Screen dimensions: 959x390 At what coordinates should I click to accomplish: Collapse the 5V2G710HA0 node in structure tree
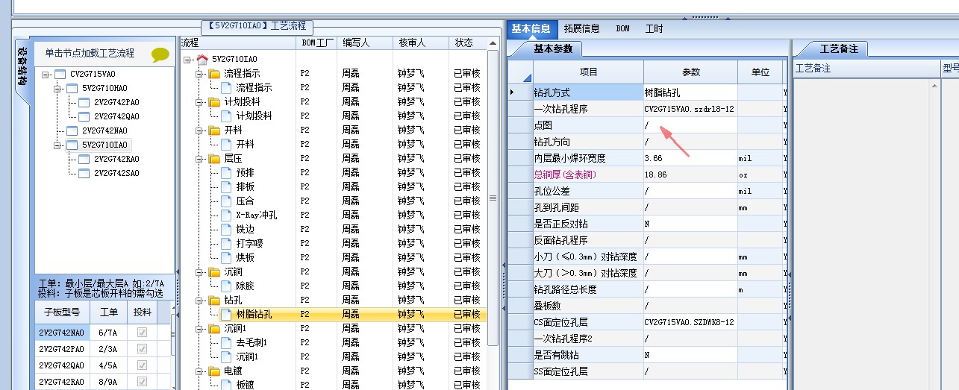click(x=58, y=88)
